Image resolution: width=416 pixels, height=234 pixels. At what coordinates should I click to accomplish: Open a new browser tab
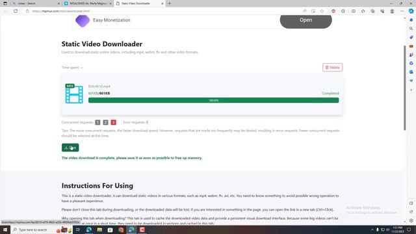[x=170, y=3]
